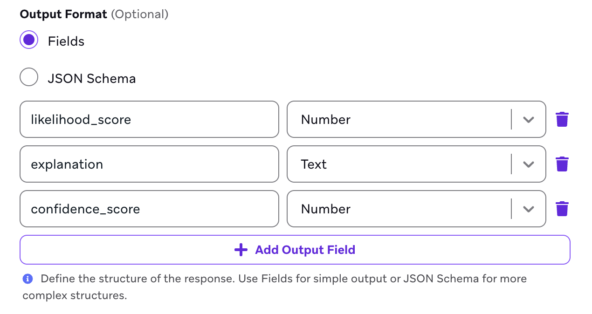592x314 pixels.
Task: Trash the confidence_score output field
Action: pos(562,209)
